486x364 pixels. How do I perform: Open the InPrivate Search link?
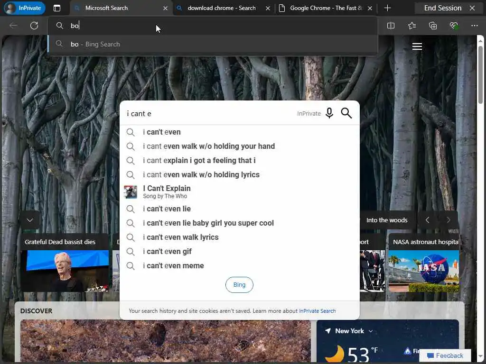point(318,311)
